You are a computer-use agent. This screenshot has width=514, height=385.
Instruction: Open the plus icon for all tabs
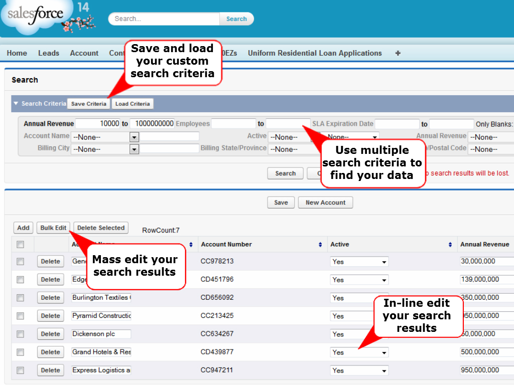398,53
